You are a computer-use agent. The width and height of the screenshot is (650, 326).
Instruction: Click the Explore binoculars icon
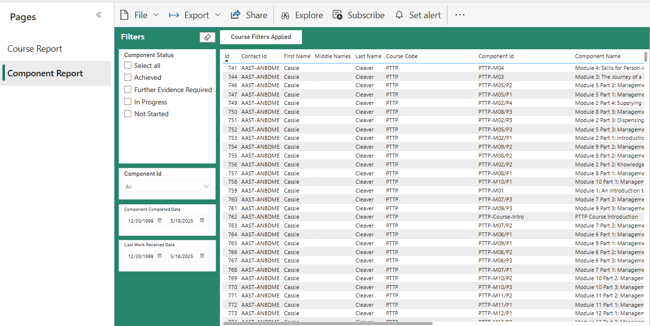click(x=285, y=15)
